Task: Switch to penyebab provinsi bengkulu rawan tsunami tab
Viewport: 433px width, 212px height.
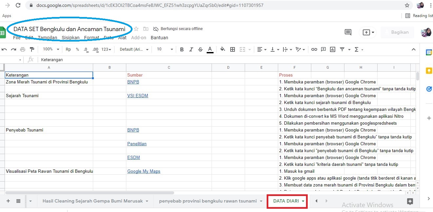Action: pos(208,201)
